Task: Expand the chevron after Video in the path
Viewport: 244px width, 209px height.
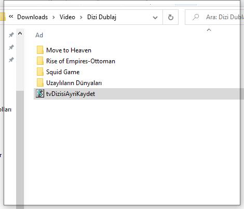Action: coord(81,17)
